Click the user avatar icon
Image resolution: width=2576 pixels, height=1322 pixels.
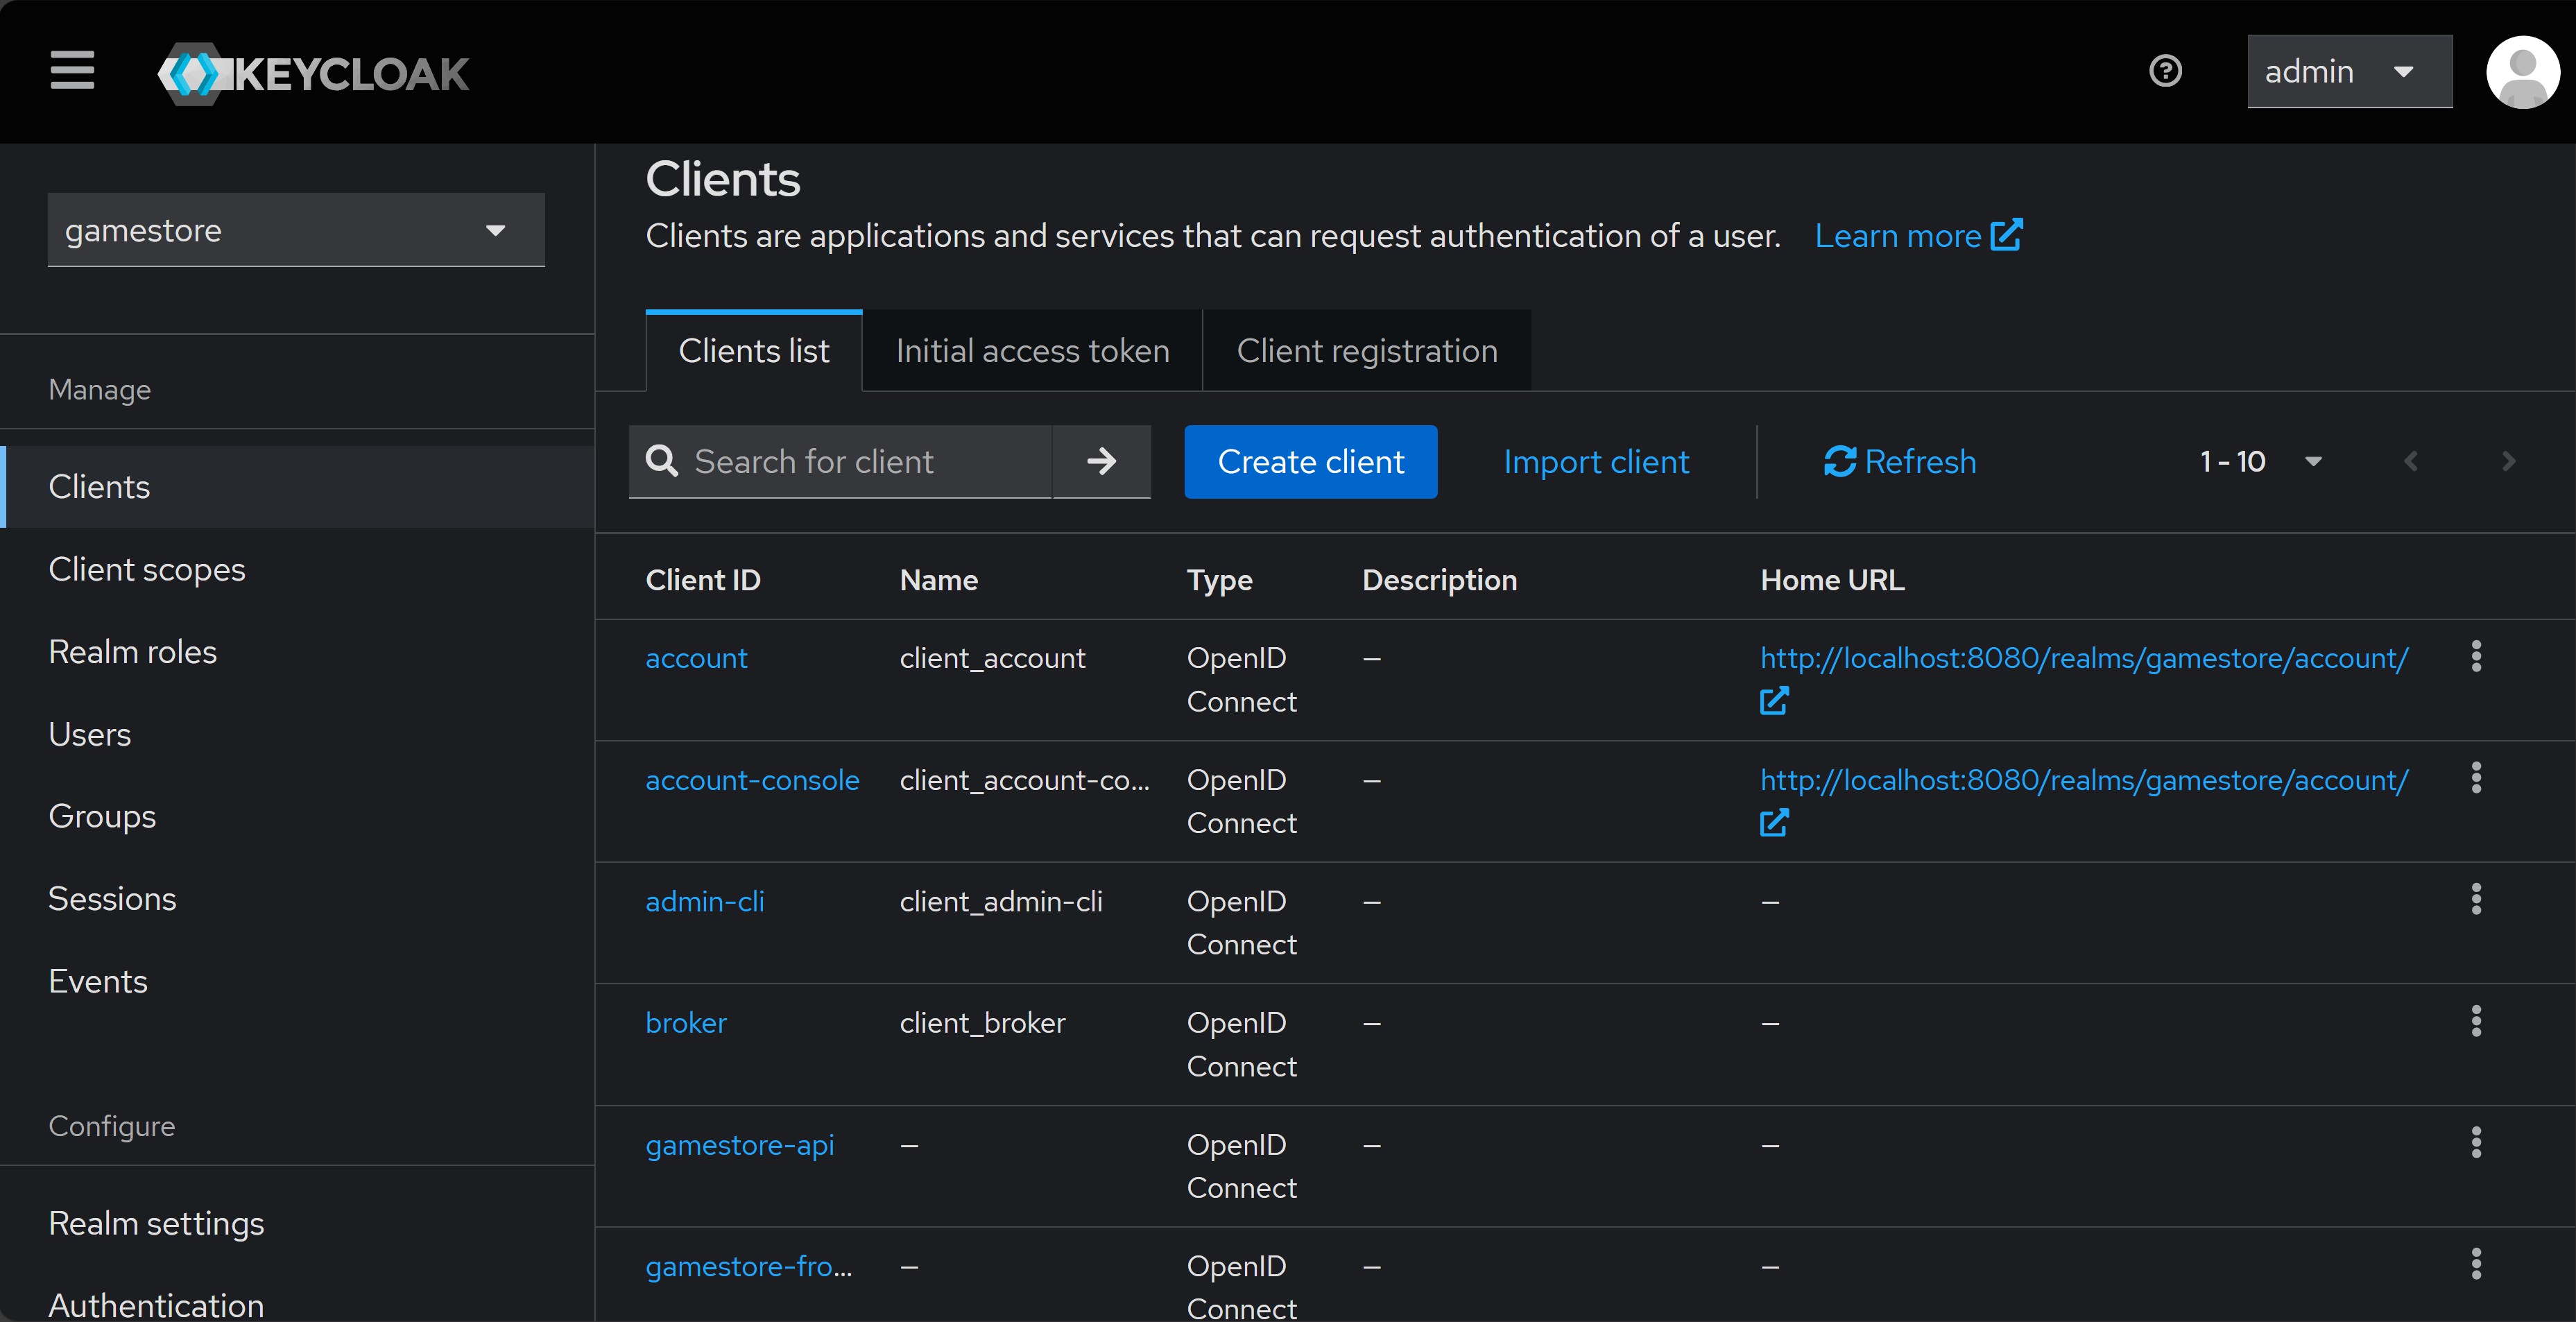tap(2523, 72)
